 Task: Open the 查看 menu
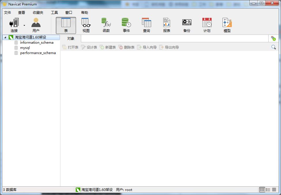(x=22, y=13)
